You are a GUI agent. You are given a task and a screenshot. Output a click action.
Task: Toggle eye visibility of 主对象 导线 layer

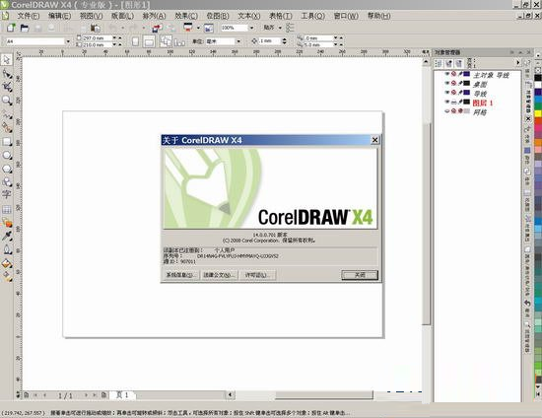point(447,74)
